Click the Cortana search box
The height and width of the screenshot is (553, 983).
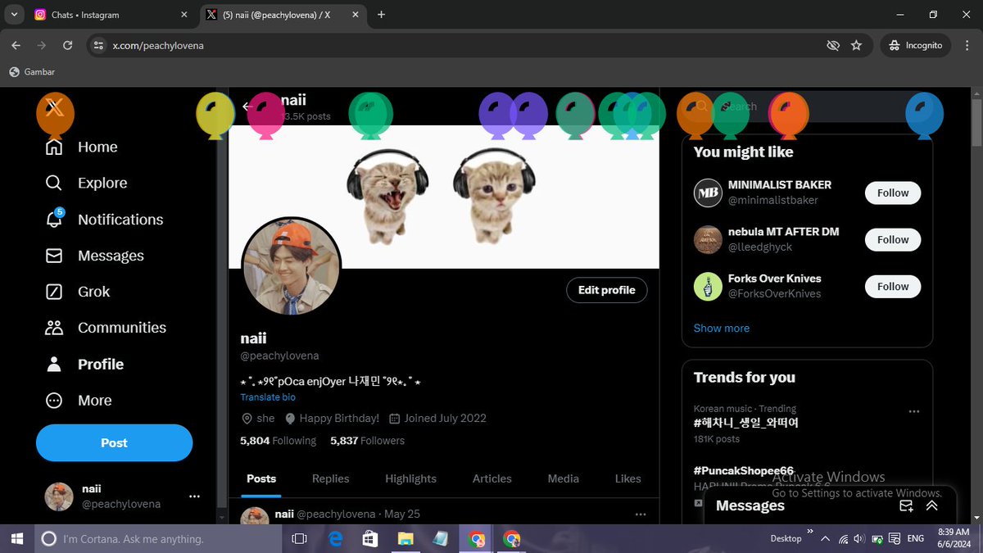pyautogui.click(x=157, y=539)
